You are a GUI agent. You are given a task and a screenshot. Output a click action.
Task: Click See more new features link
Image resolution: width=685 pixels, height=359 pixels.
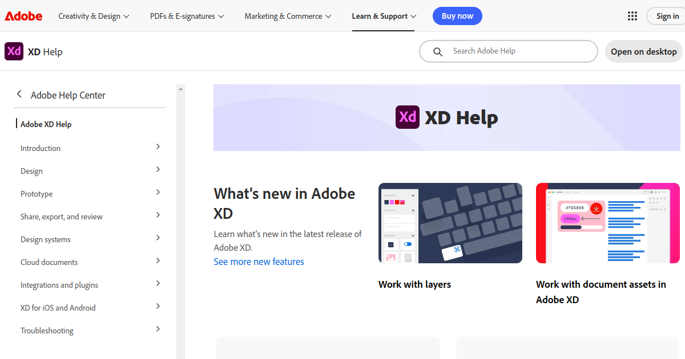[259, 262]
